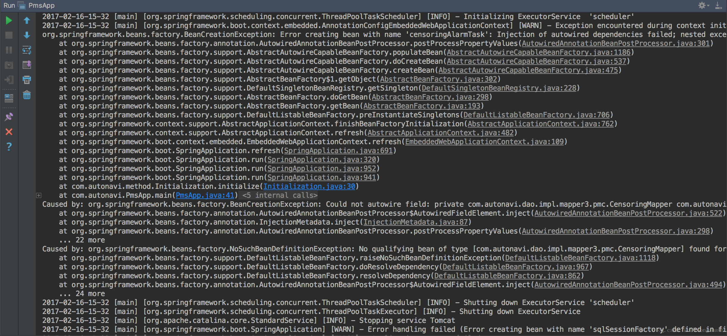Click the Up the Stack Trace arrow

(x=27, y=21)
